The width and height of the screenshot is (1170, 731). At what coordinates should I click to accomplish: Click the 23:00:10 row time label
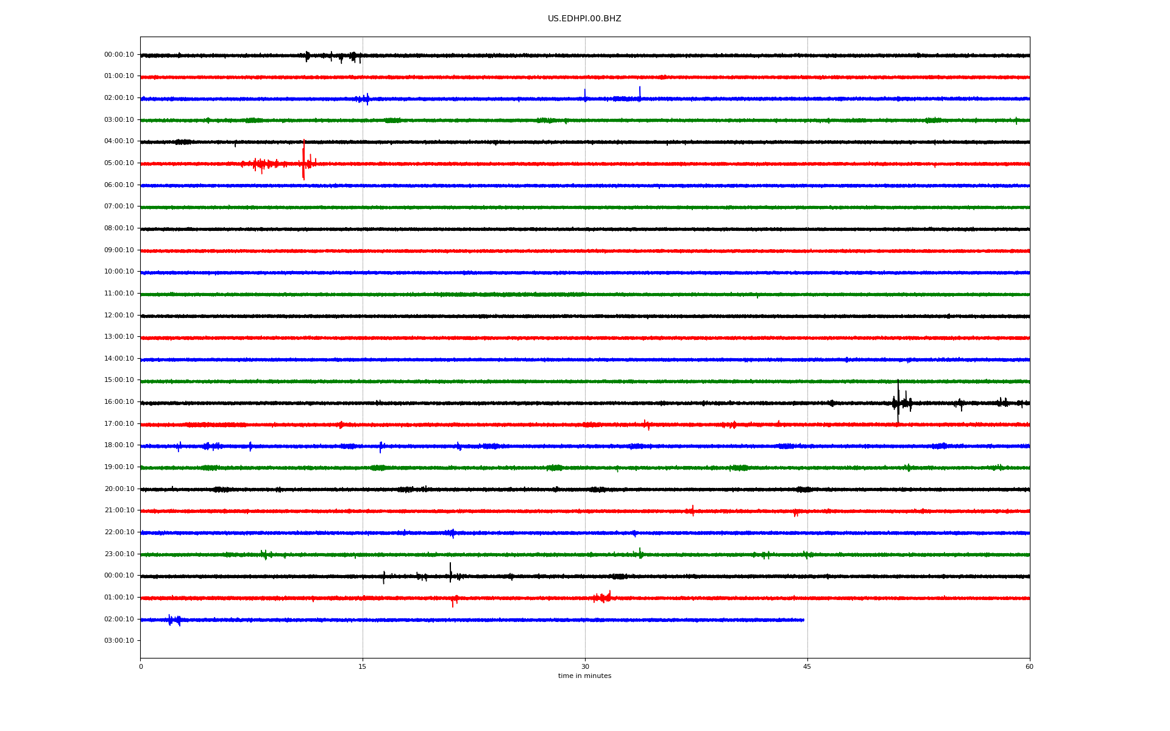tap(119, 554)
